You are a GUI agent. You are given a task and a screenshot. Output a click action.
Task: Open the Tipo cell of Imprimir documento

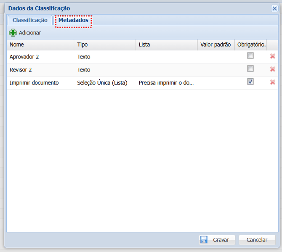pyautogui.click(x=102, y=83)
